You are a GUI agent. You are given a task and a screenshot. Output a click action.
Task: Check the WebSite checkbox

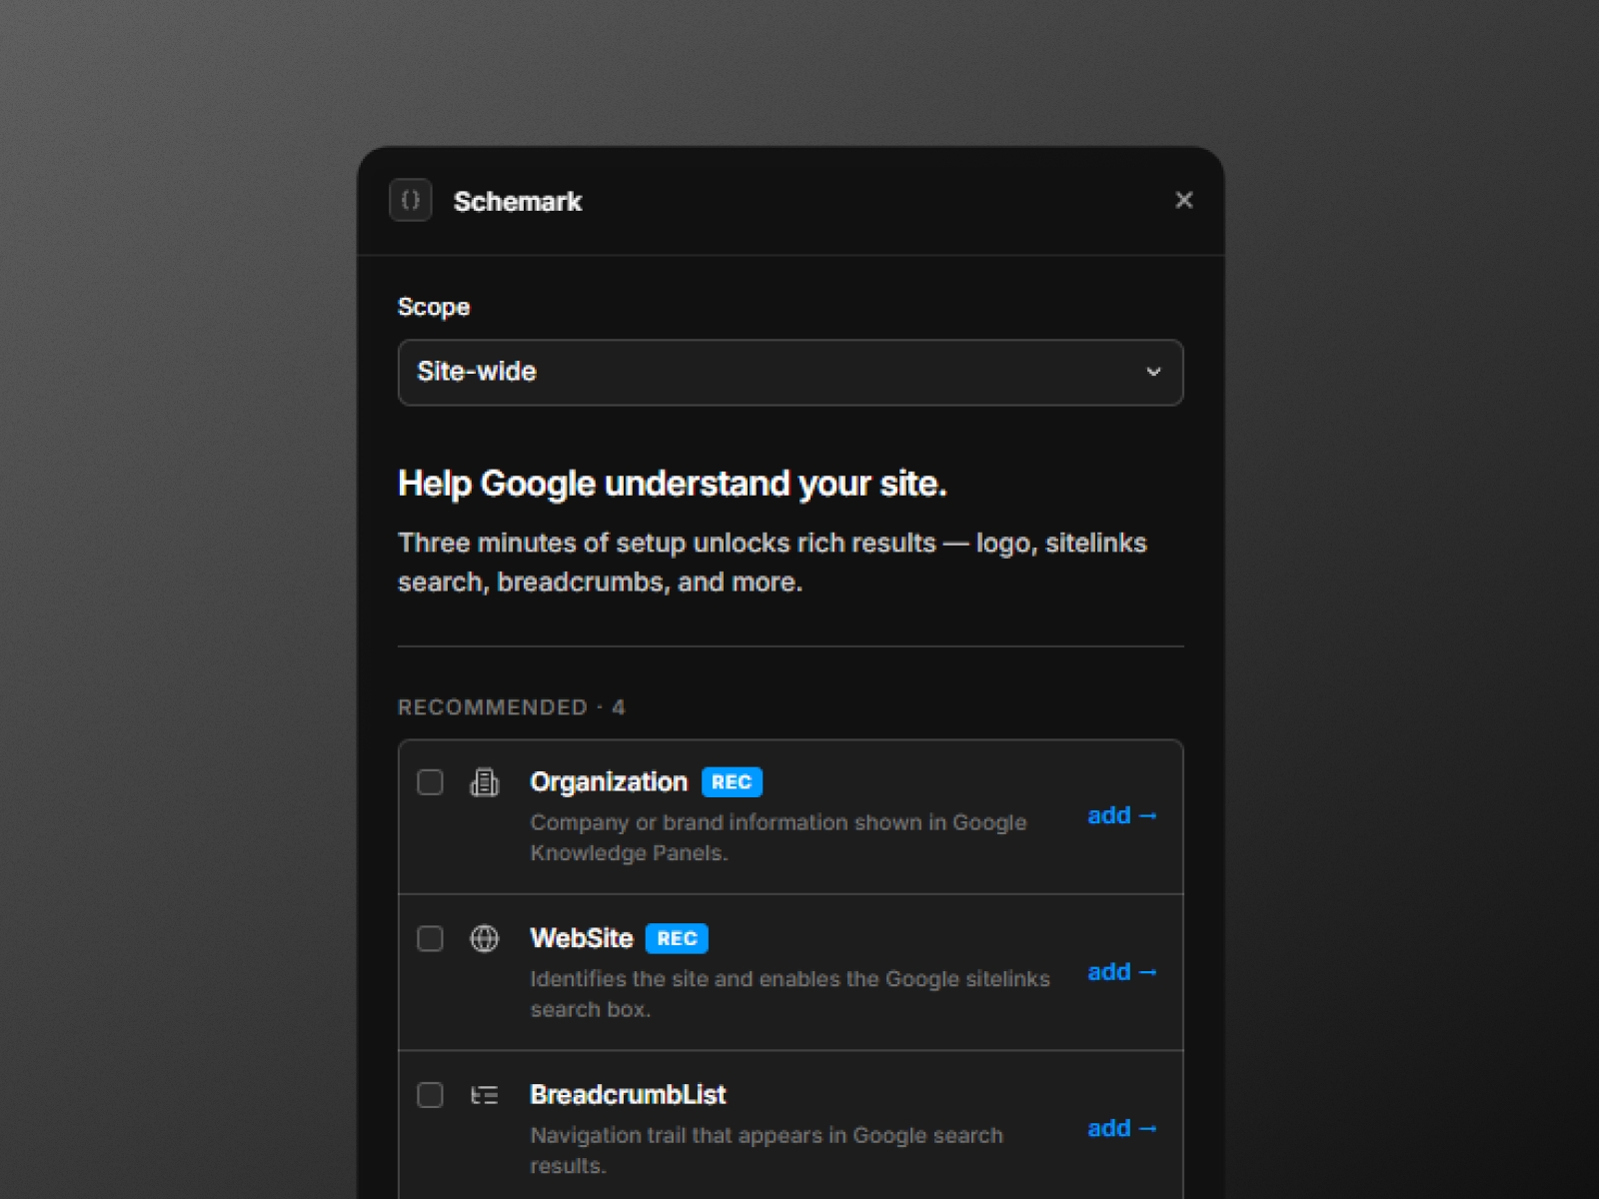pyautogui.click(x=431, y=938)
